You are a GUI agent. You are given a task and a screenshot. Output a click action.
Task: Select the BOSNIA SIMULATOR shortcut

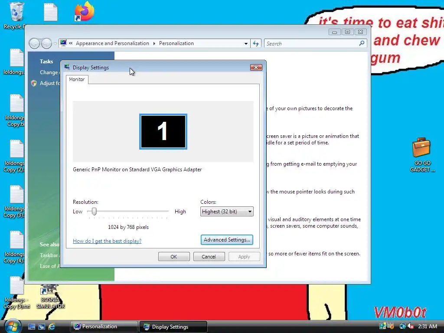(x=50, y=297)
